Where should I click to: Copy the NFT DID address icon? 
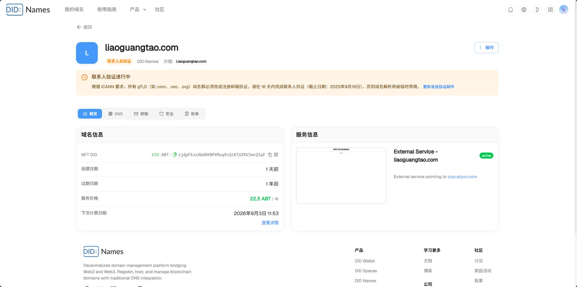(270, 155)
